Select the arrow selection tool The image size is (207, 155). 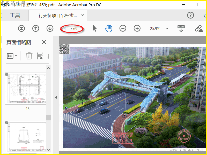(x=95, y=28)
